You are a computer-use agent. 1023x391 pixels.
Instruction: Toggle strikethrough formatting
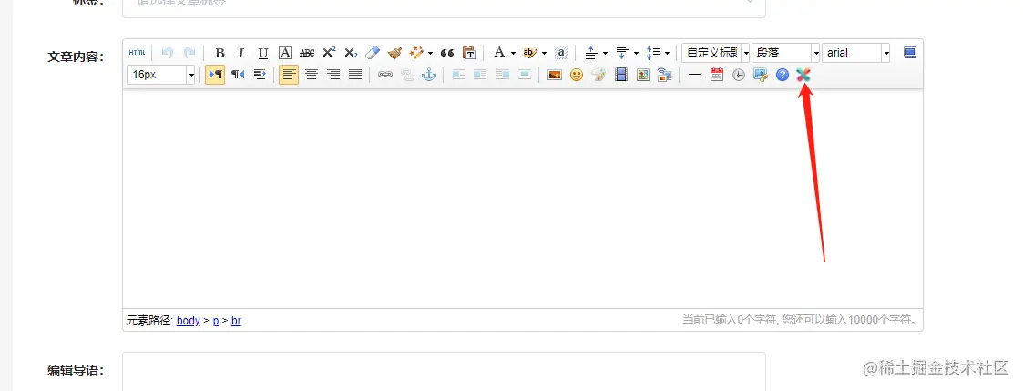[307, 53]
